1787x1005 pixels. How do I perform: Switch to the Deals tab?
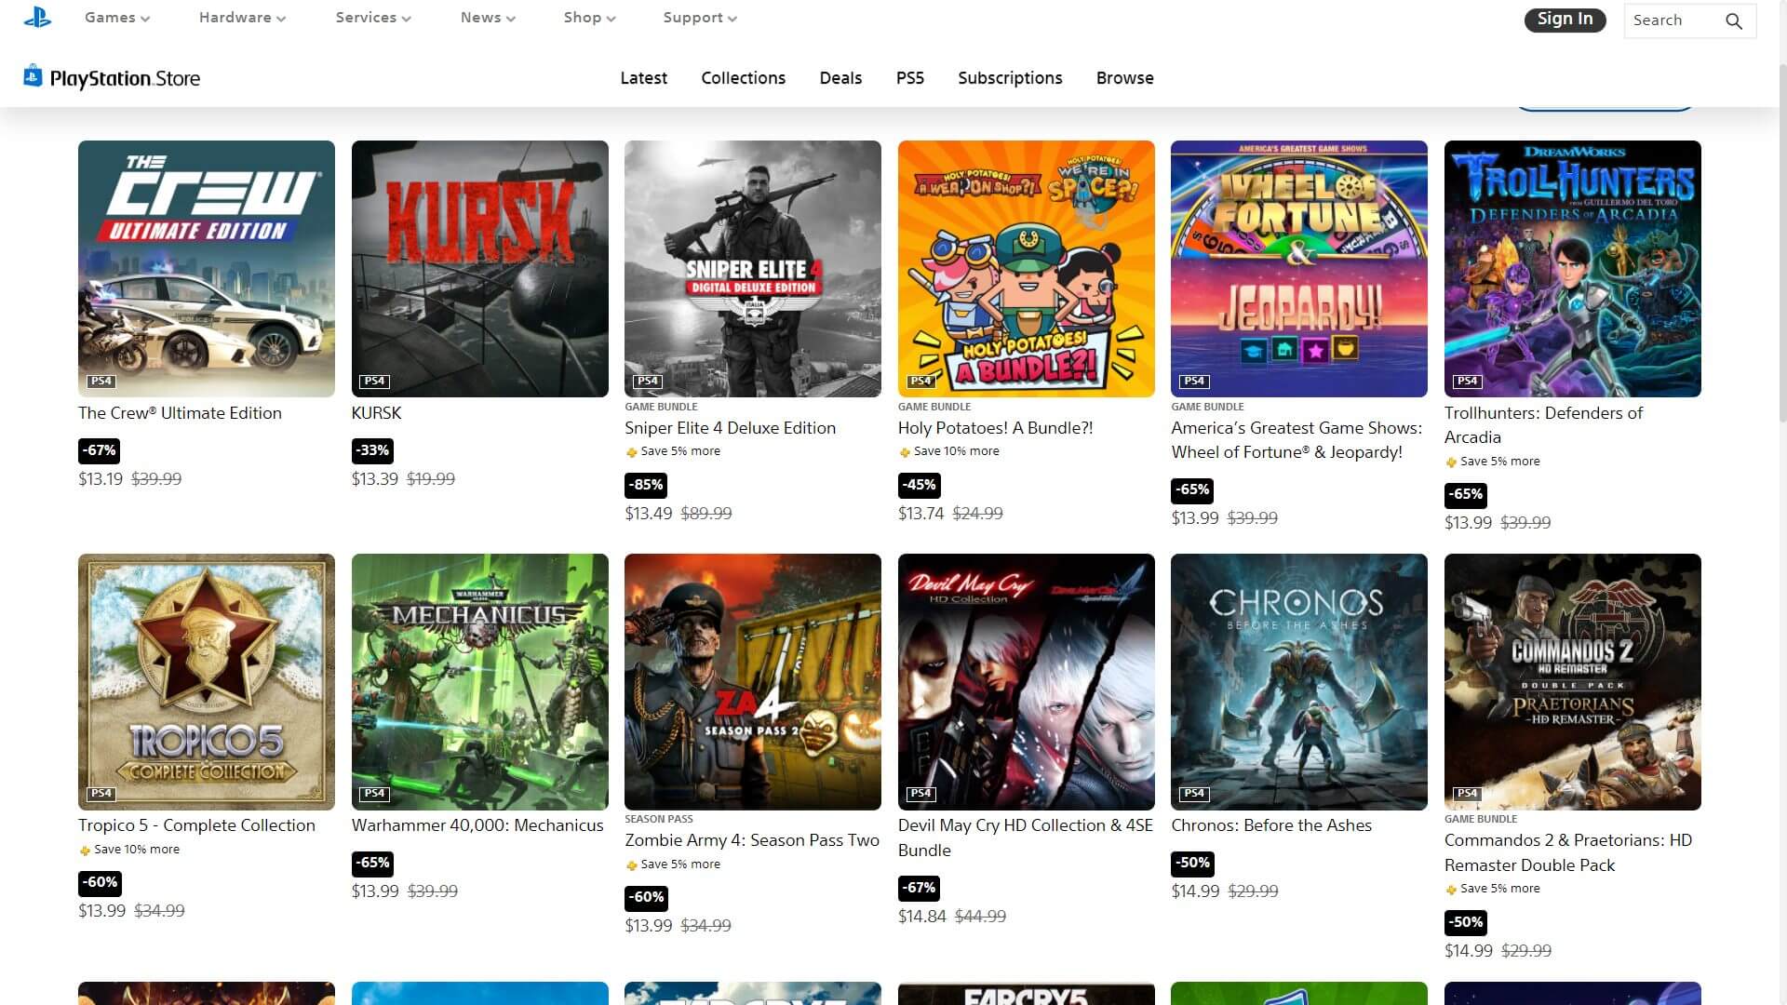840,78
